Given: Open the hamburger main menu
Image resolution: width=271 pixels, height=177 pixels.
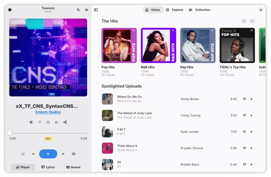Looking at the screenshot, I should click(86, 10).
